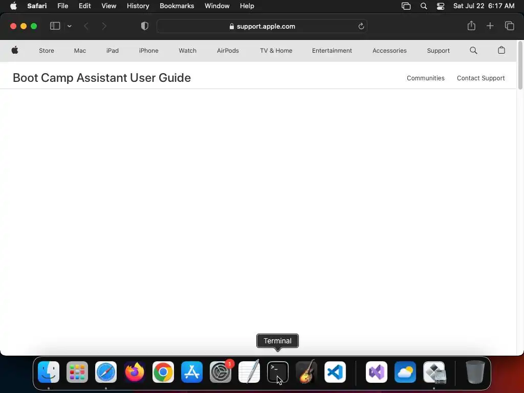The width and height of the screenshot is (524, 393).
Task: Click Safari compass icon in the Dock
Action: 105,372
